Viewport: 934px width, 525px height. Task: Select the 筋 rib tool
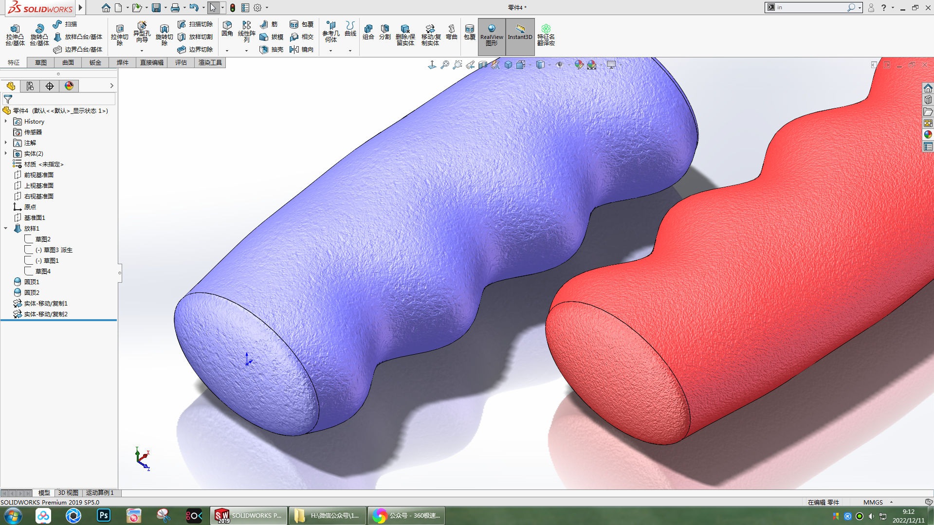269,24
